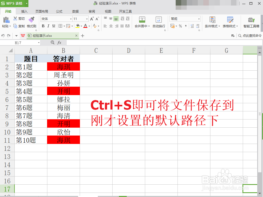This screenshot has height=197, width=263.
Task: Open the 智能工具箱 smart toolbox
Action: [x=251, y=22]
